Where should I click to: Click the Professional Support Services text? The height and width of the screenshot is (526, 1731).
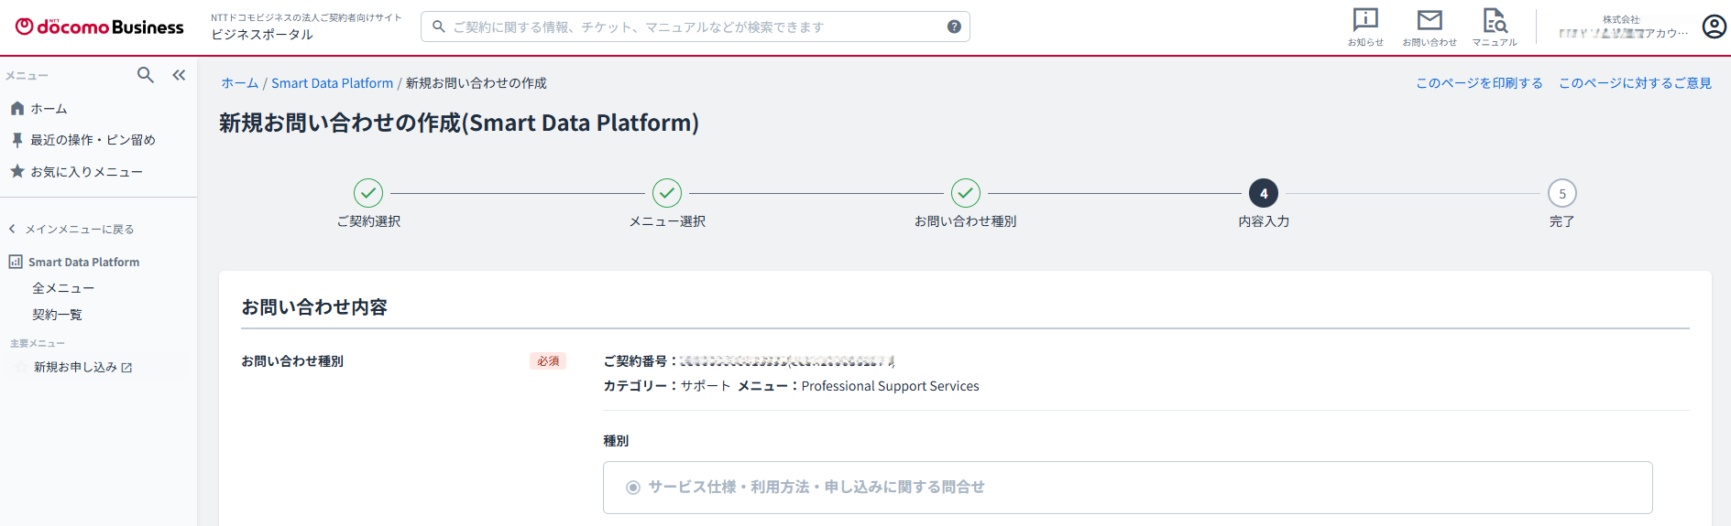pyautogui.click(x=890, y=386)
